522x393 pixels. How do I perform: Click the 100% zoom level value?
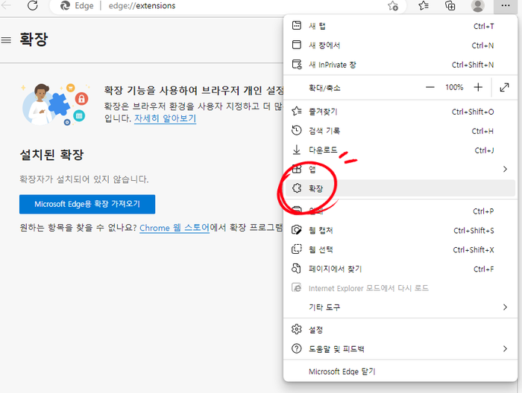click(x=454, y=87)
